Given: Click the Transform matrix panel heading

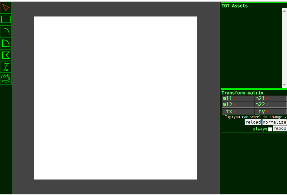Looking at the screenshot, I should click(x=242, y=93).
